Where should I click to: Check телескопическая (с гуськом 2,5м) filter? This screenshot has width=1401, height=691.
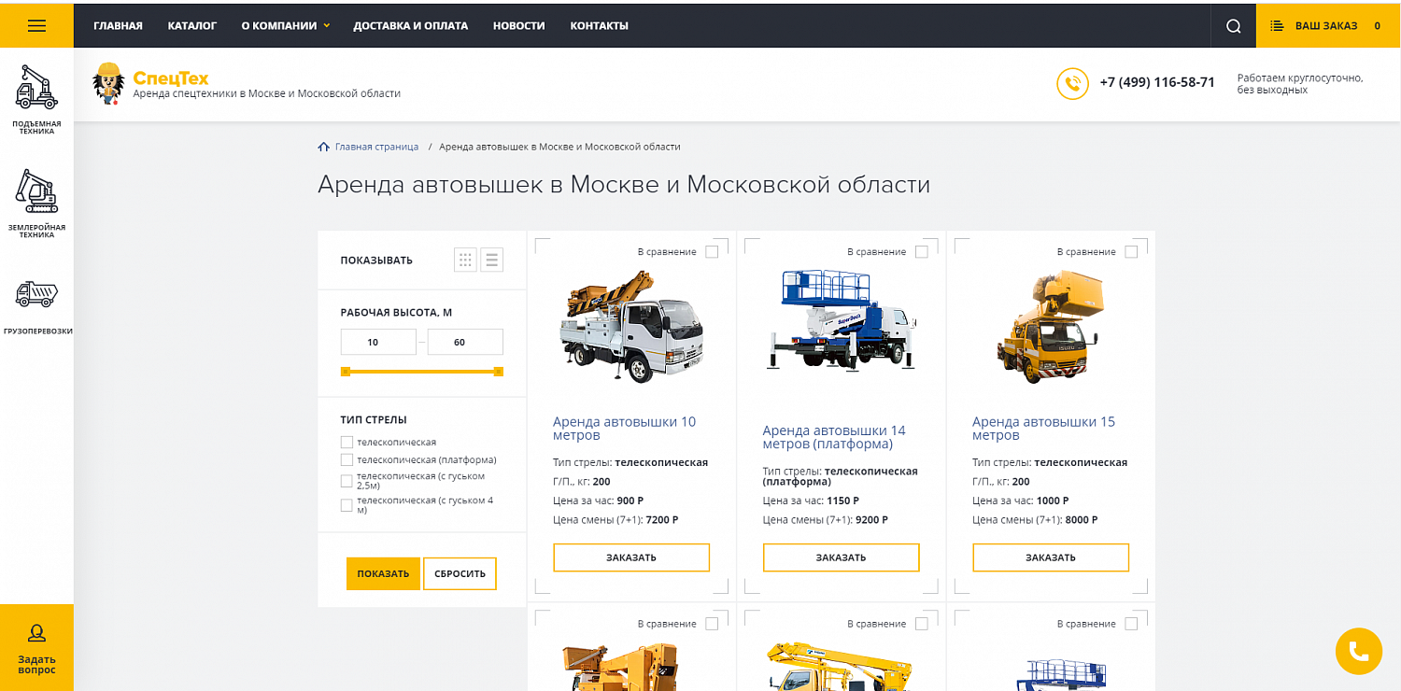coord(347,481)
